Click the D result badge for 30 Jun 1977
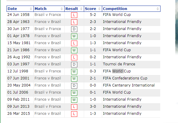Screen dimensions: 178x123 (74, 29)
